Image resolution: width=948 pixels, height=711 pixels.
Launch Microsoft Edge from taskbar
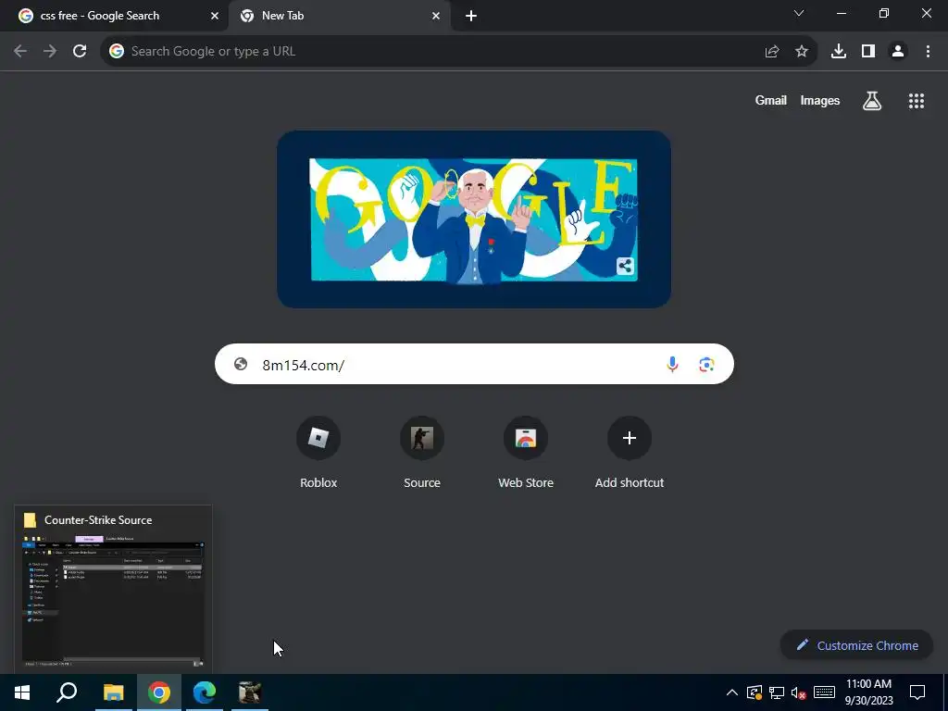(205, 692)
